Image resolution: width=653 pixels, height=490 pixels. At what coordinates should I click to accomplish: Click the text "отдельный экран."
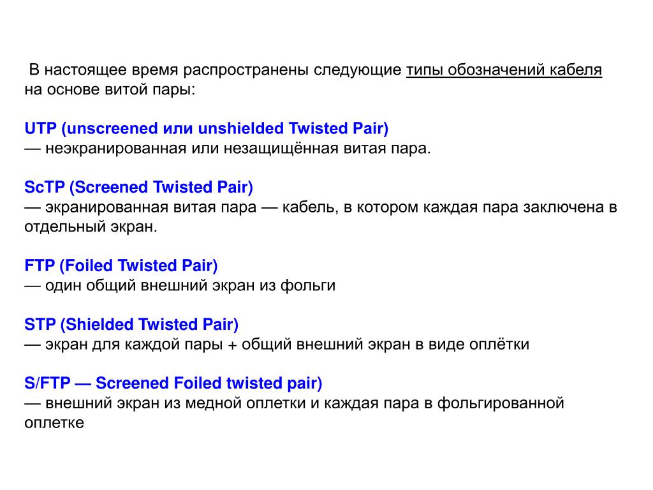tap(91, 226)
